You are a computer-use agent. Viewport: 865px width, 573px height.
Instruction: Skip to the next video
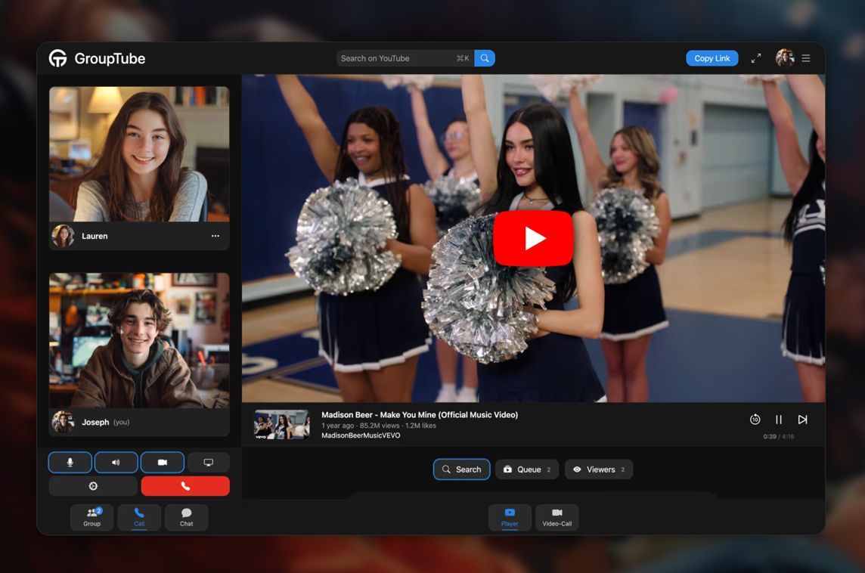click(803, 420)
